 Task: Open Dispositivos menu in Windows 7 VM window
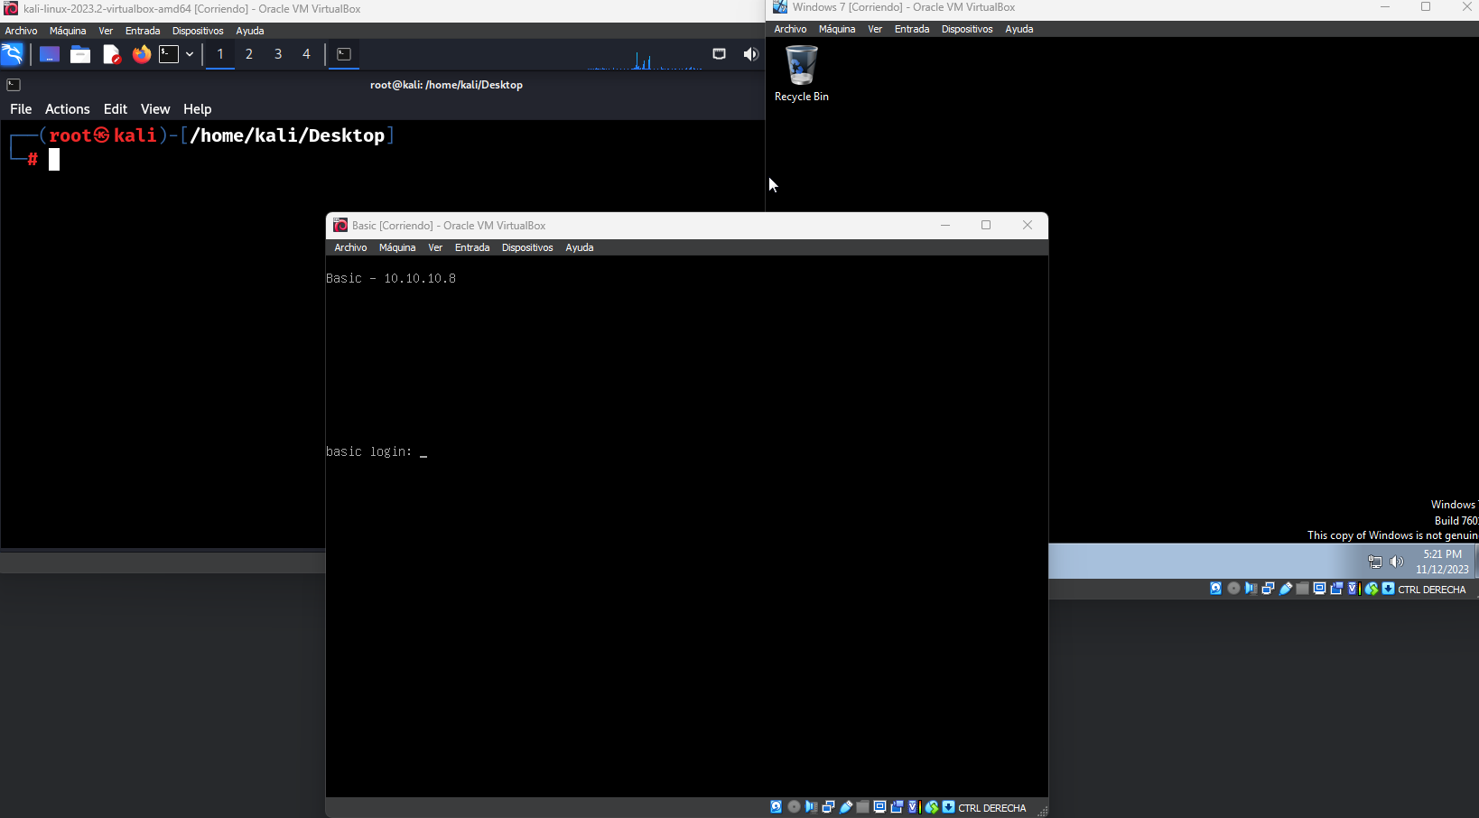[x=967, y=29]
